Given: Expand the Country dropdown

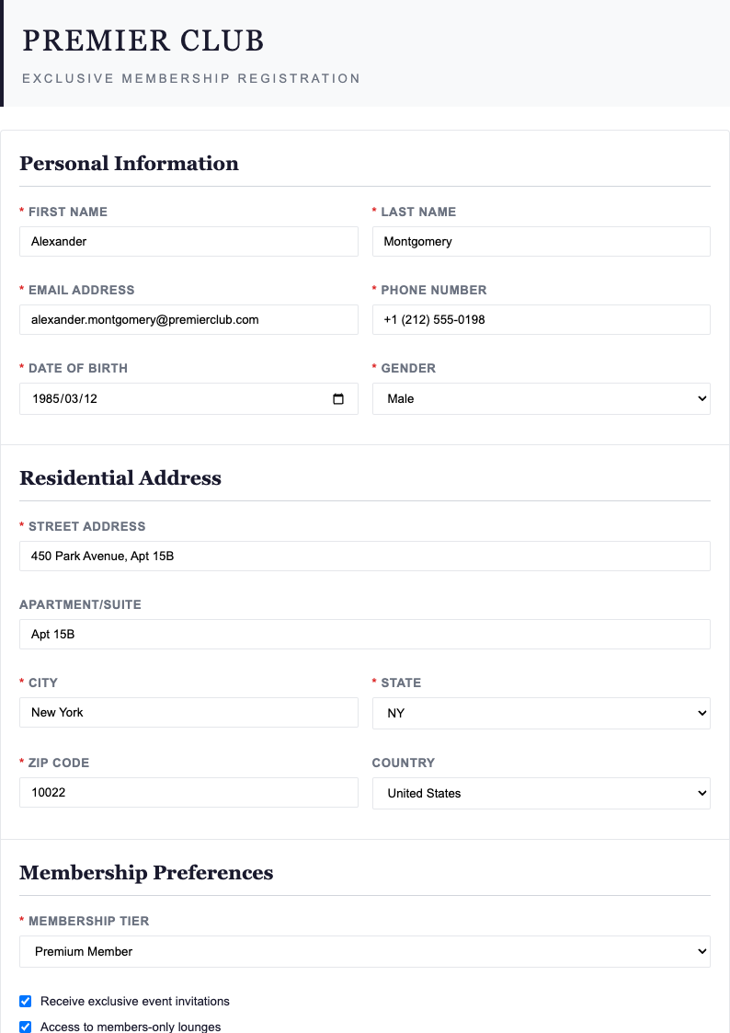Looking at the screenshot, I should pyautogui.click(x=541, y=793).
